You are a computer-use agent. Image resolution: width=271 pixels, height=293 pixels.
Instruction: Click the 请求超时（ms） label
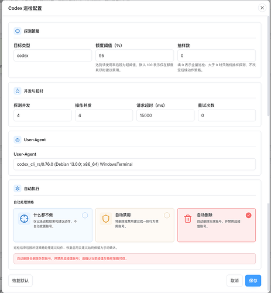[x=150, y=105]
